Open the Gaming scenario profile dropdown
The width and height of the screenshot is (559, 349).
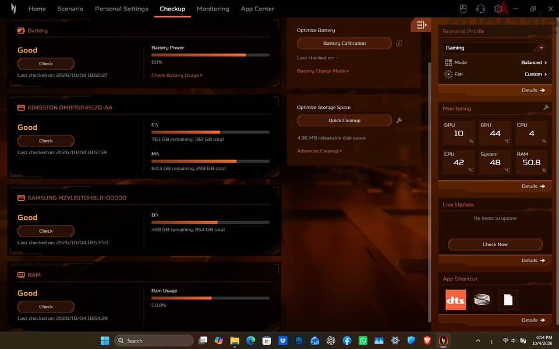tap(495, 48)
